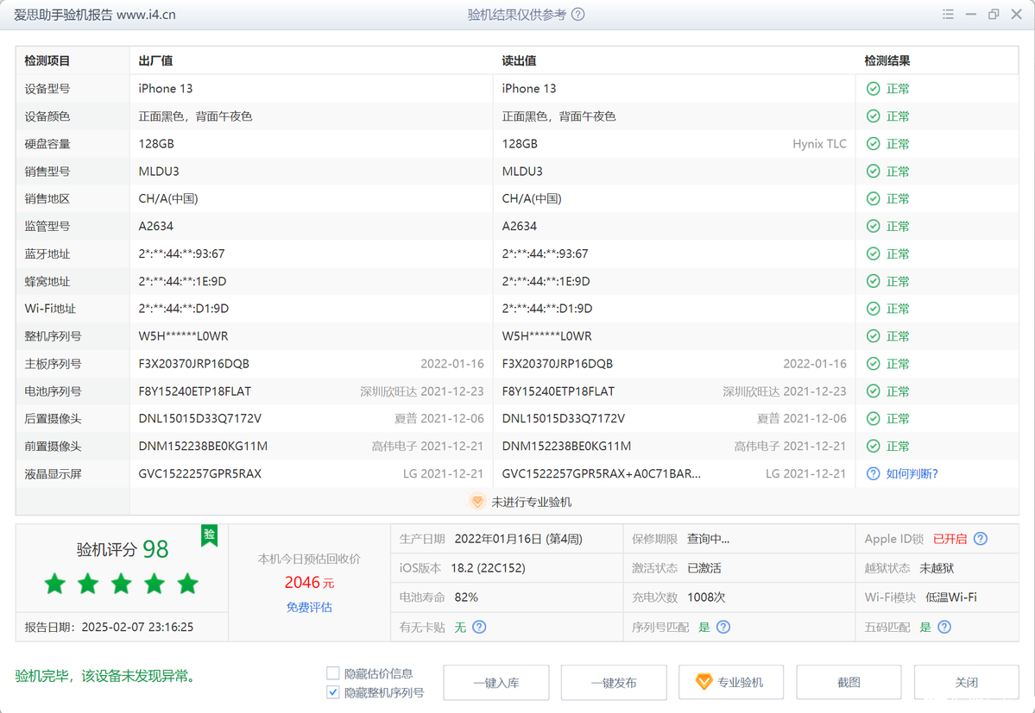
Task: Click the green check icon in 前置摄像头 row
Action: pos(873,446)
